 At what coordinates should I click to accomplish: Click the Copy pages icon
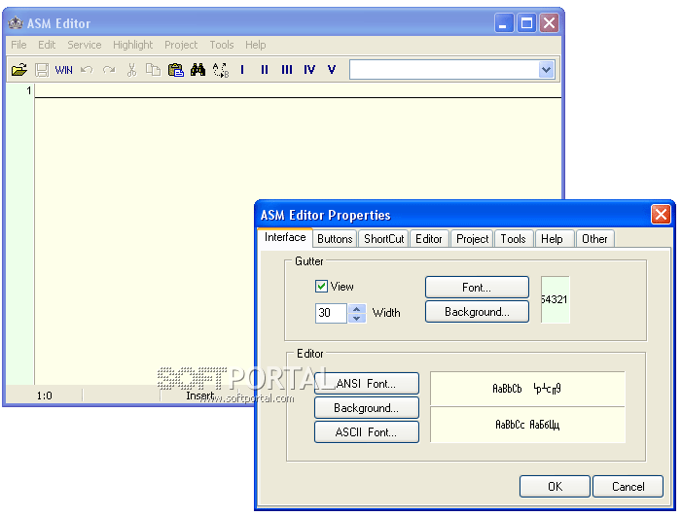(153, 70)
